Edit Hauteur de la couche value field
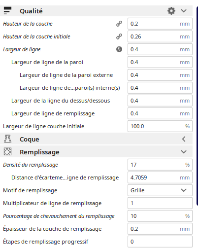 coord(160,24)
